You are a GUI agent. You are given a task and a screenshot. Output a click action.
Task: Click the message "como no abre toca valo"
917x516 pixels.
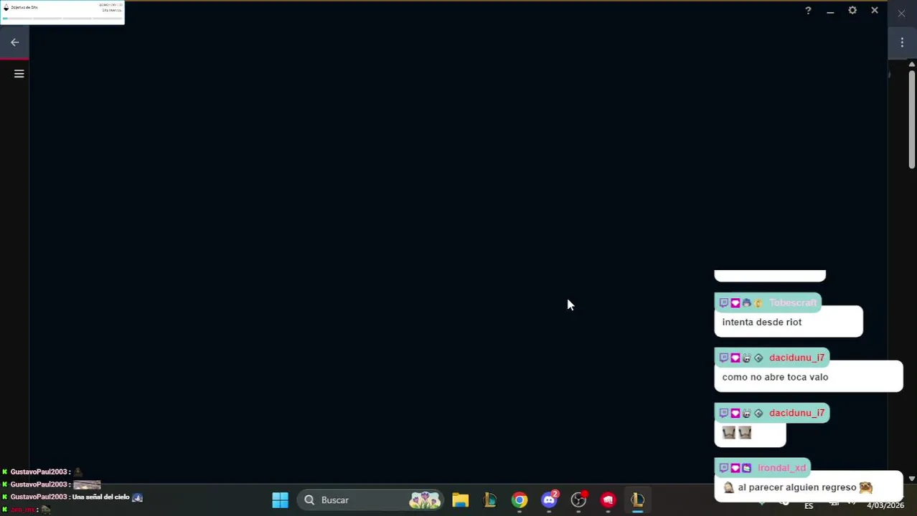775,377
